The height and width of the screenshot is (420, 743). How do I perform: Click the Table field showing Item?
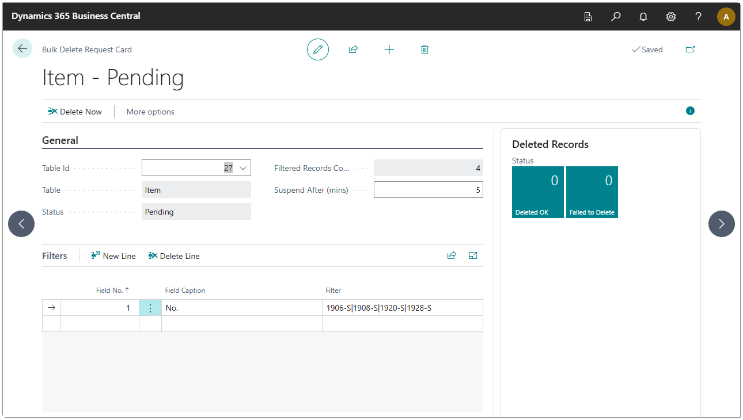pyautogui.click(x=196, y=190)
